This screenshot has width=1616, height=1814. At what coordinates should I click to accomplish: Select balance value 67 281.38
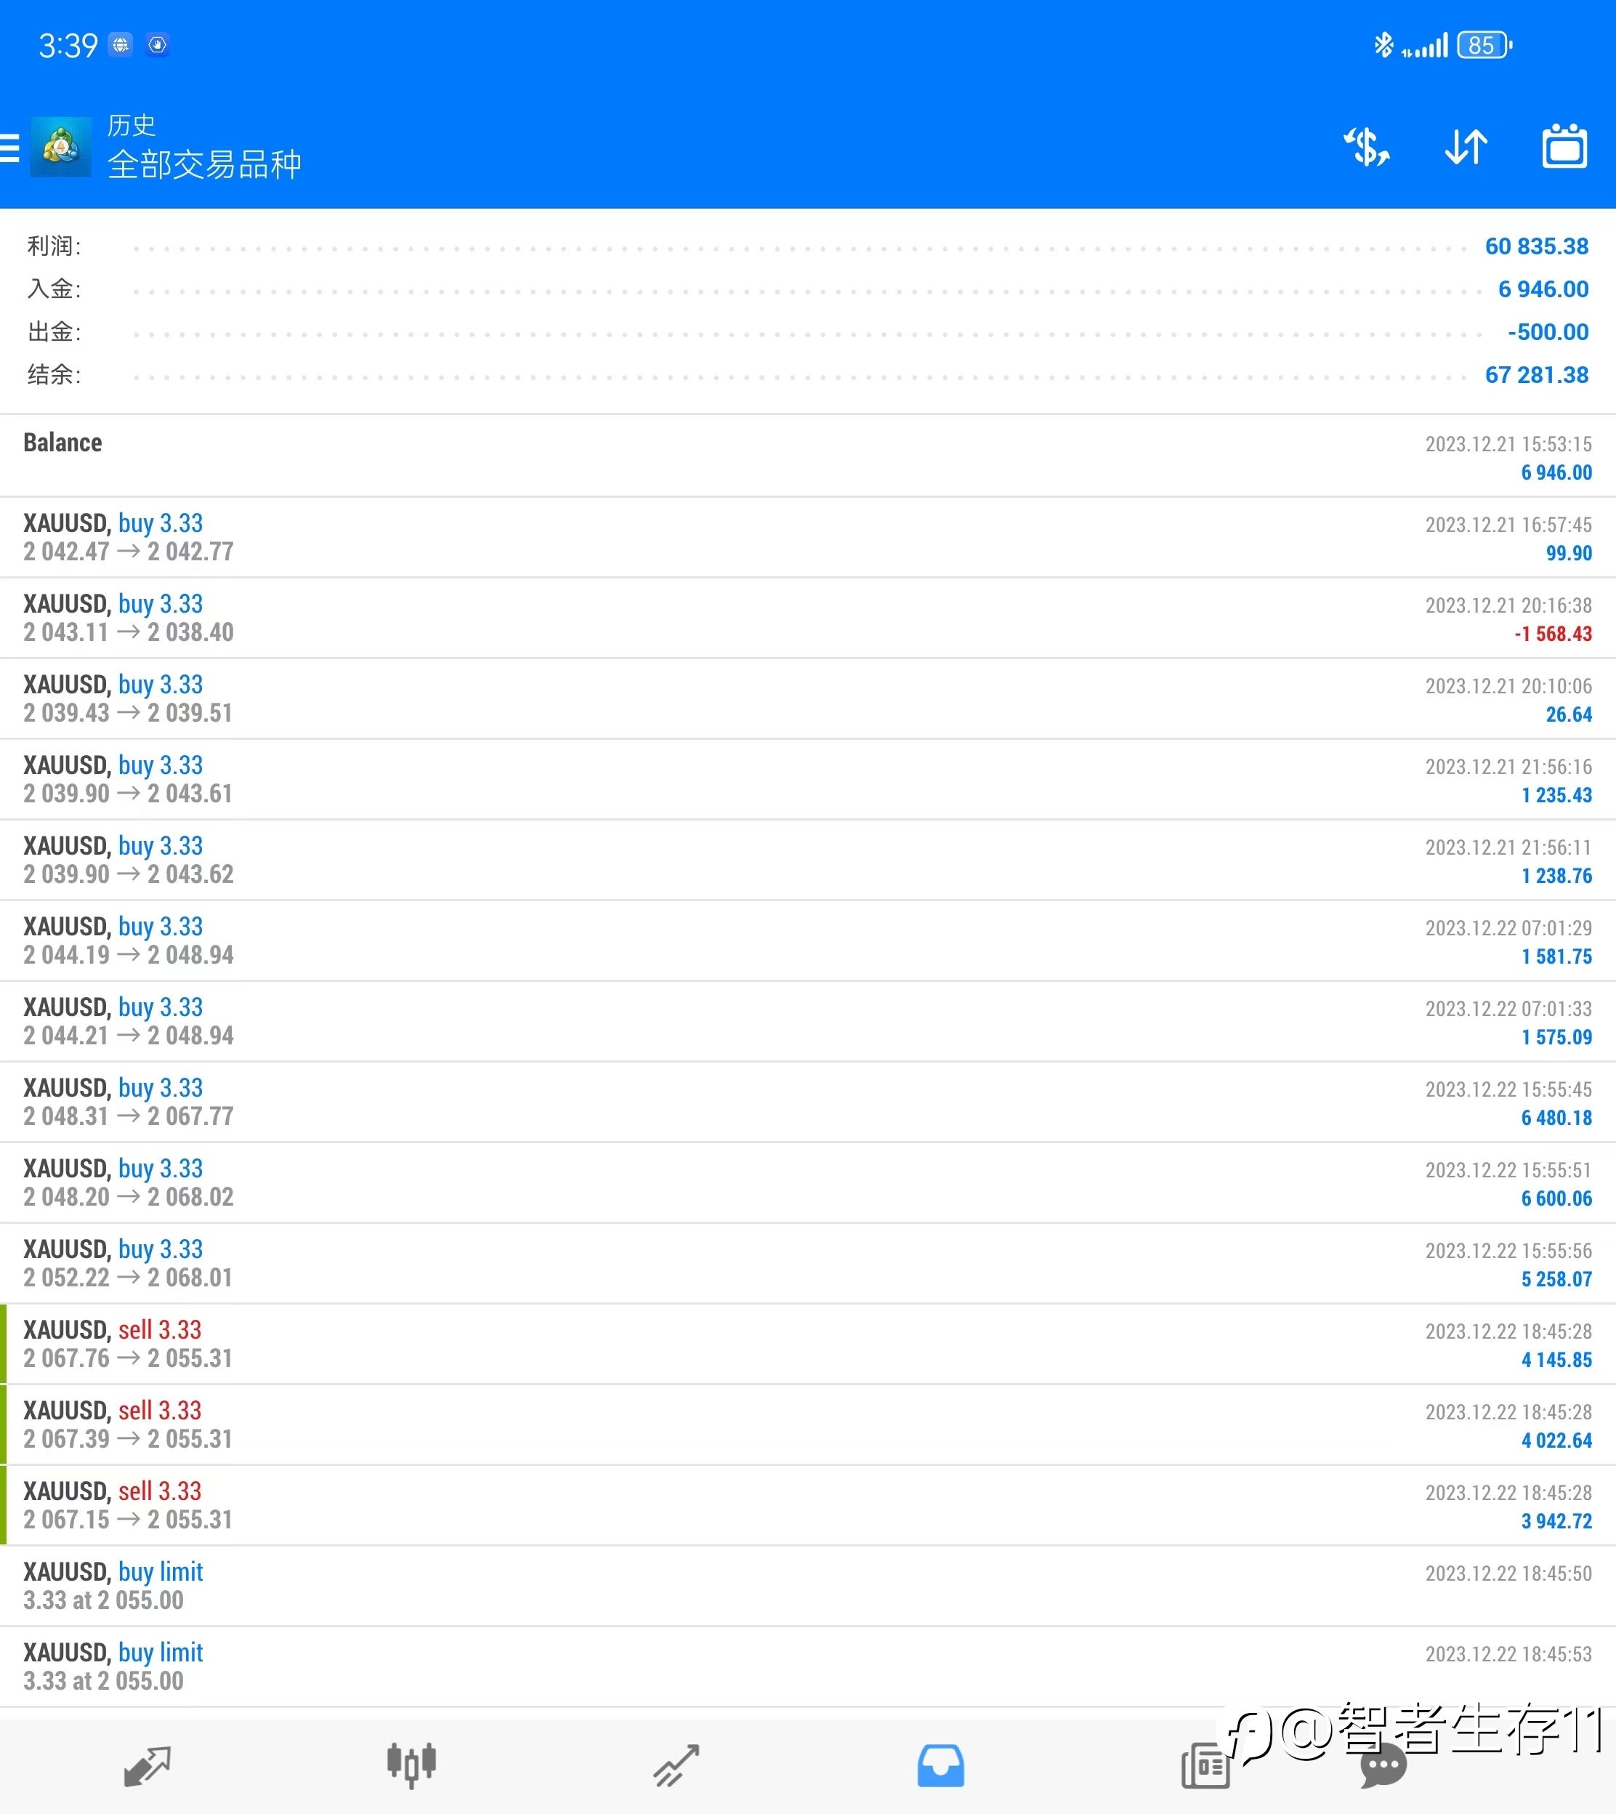coord(1537,375)
